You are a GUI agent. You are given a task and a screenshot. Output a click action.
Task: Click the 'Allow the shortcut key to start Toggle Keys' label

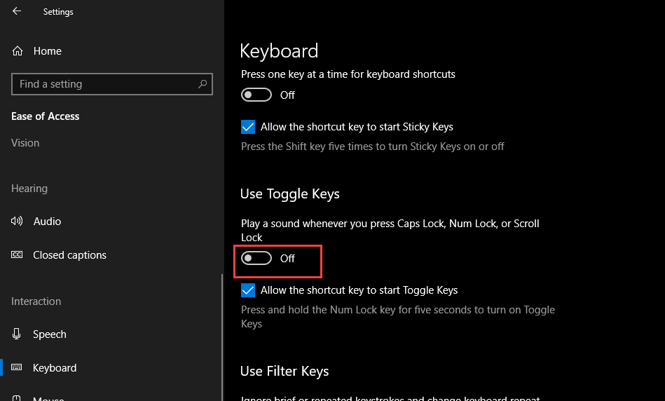pos(359,290)
